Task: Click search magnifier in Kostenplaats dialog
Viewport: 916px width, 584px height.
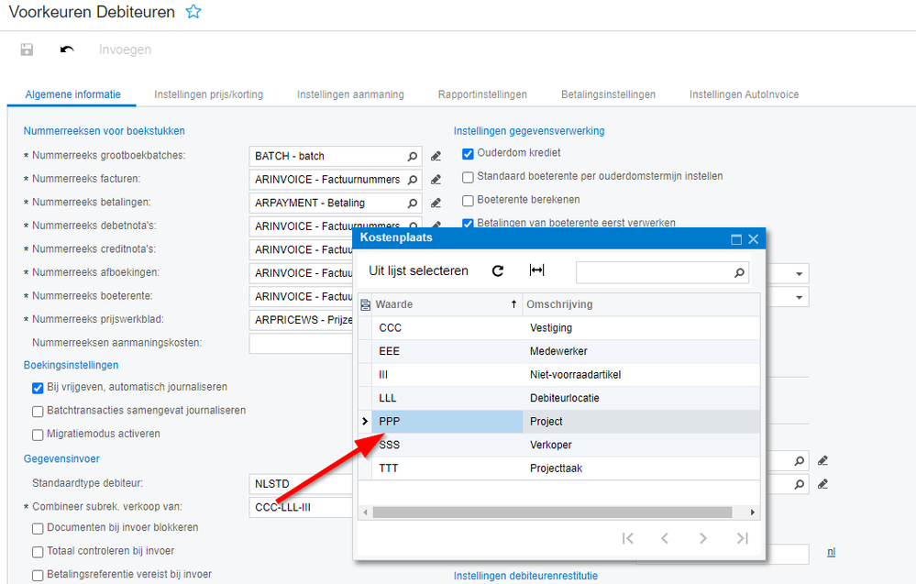Action: click(739, 272)
